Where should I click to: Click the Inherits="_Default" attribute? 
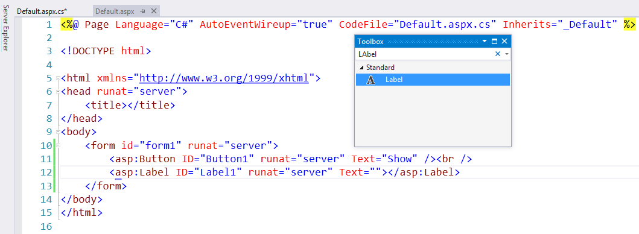(x=560, y=24)
